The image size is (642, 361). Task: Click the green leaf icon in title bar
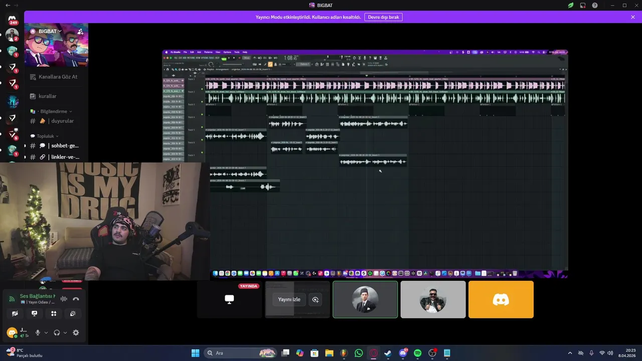tap(571, 5)
